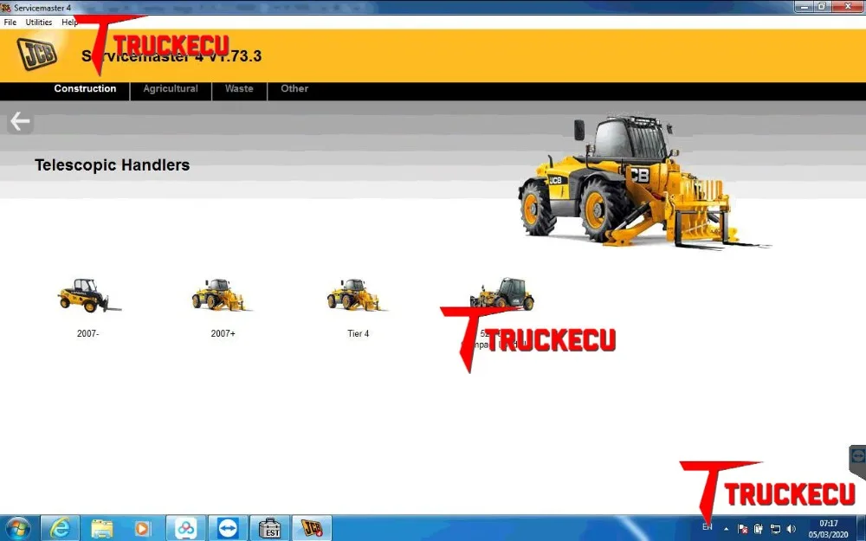Open the EST toolbox app in taskbar
The height and width of the screenshot is (541, 866).
point(270,528)
